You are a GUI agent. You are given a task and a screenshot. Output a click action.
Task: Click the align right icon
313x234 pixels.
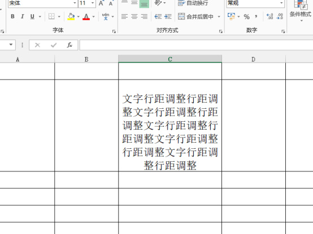(144, 16)
